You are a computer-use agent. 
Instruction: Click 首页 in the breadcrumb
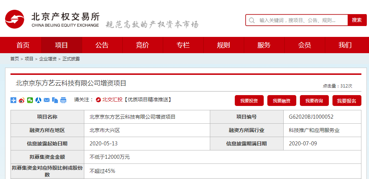(14, 59)
